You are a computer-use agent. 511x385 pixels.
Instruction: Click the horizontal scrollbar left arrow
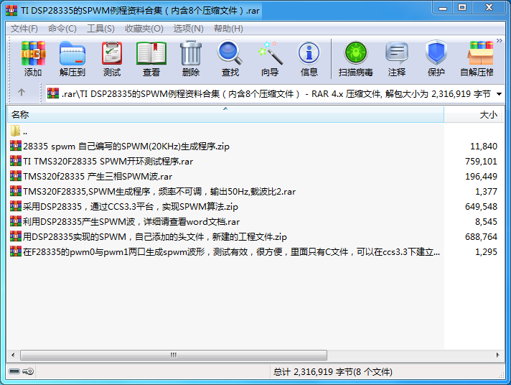coord(13,355)
